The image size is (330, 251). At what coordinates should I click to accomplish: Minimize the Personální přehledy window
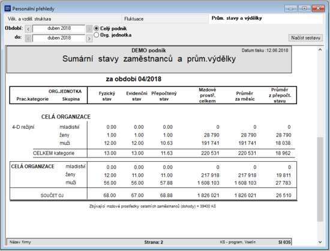tap(291, 8)
